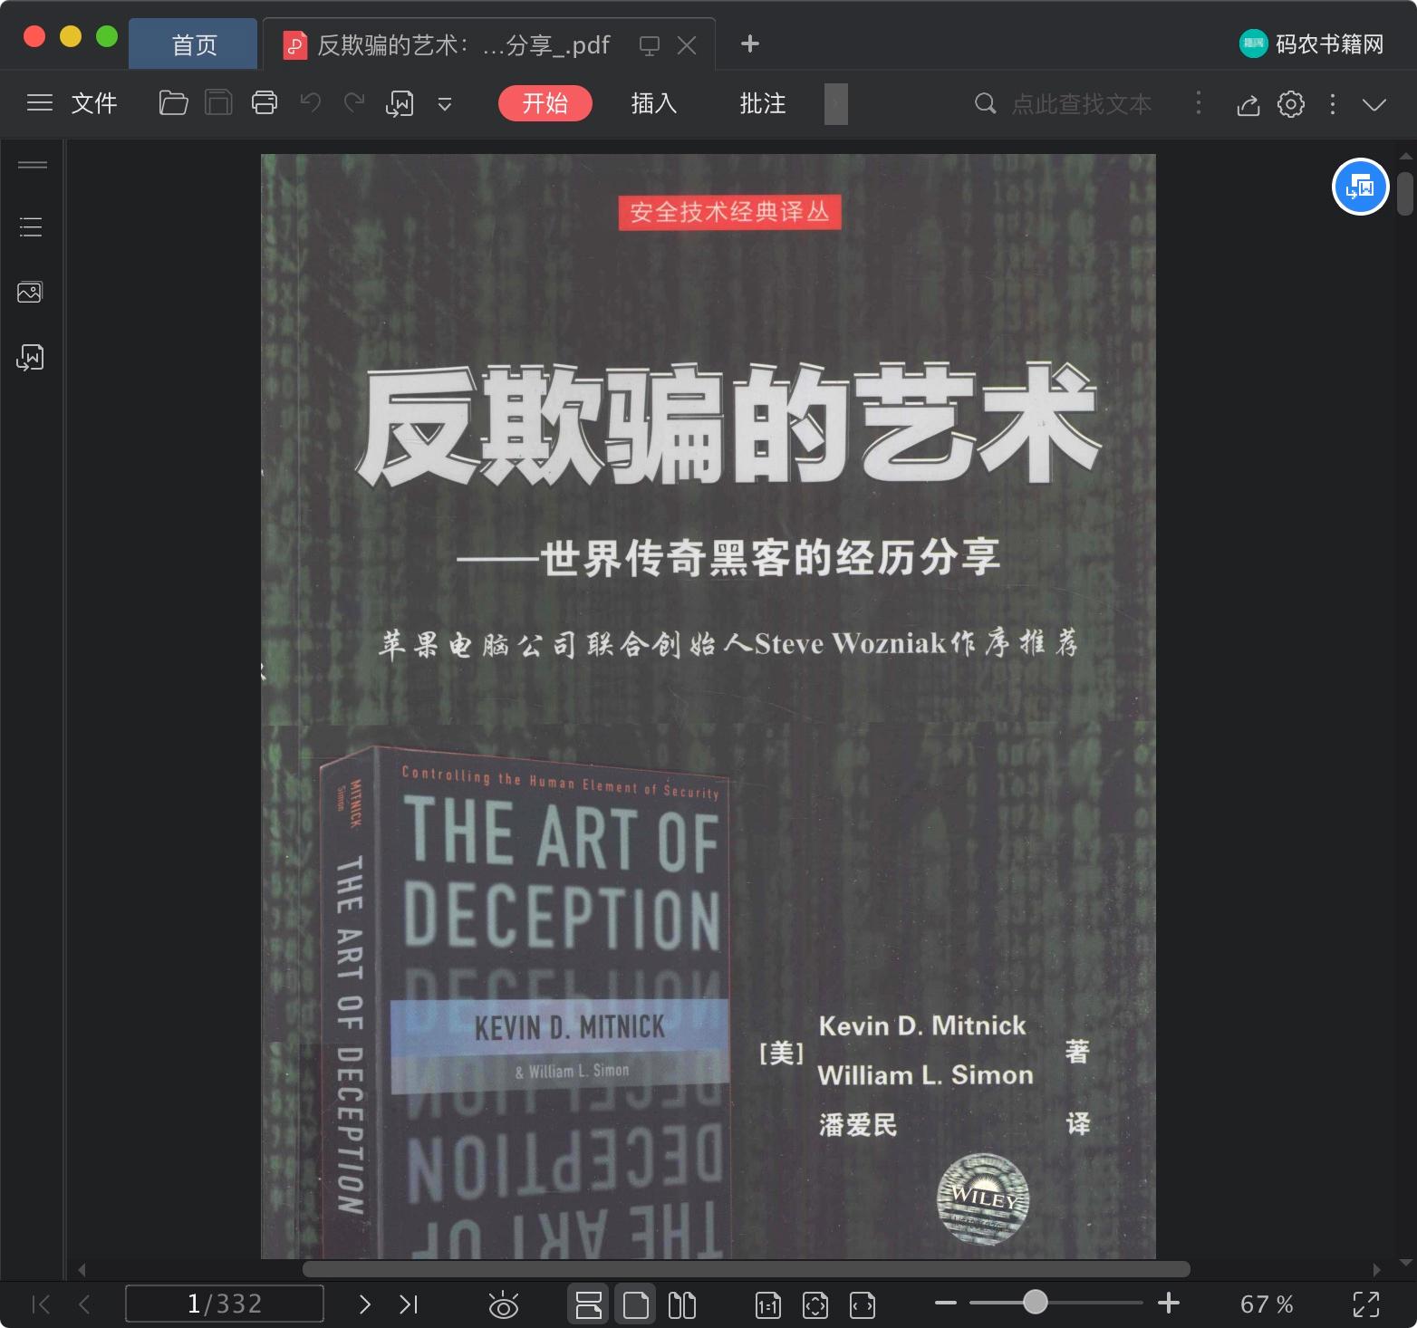The height and width of the screenshot is (1328, 1417).
Task: Zoom out with the minus button
Action: coord(946,1304)
